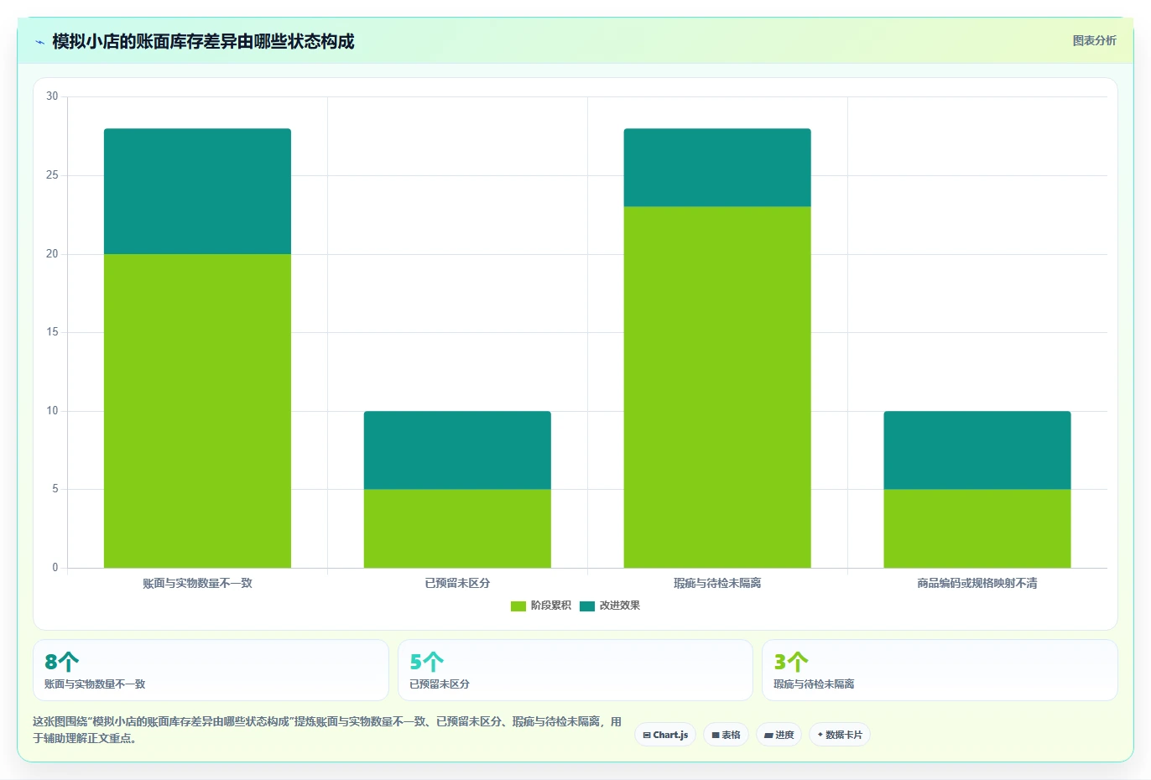Screen dimensions: 1151x780
Task: Click the description paragraph starting with 这张图围绕
Action: click(x=327, y=730)
